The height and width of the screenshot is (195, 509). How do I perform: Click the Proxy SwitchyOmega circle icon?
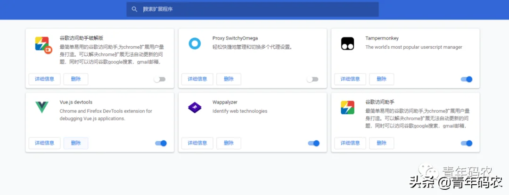(x=195, y=43)
